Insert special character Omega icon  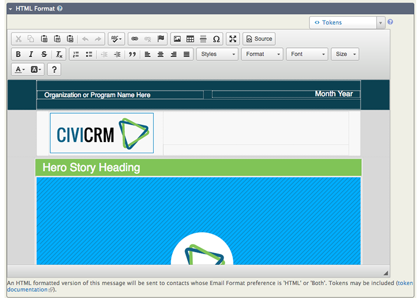(x=216, y=39)
